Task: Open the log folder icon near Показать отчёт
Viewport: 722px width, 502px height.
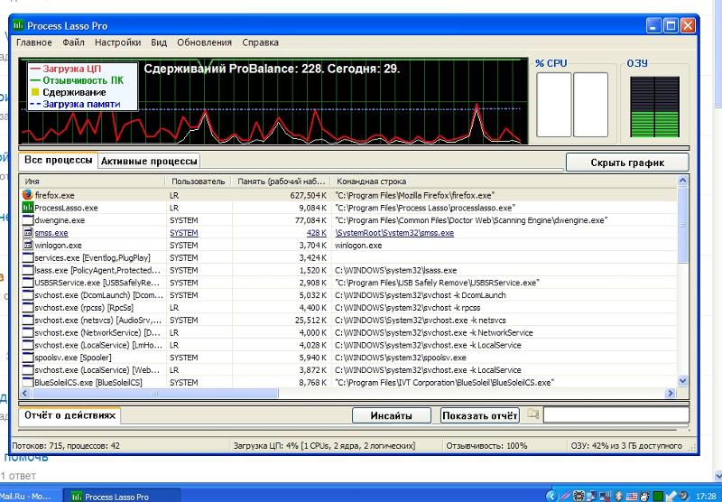Action: tap(532, 414)
